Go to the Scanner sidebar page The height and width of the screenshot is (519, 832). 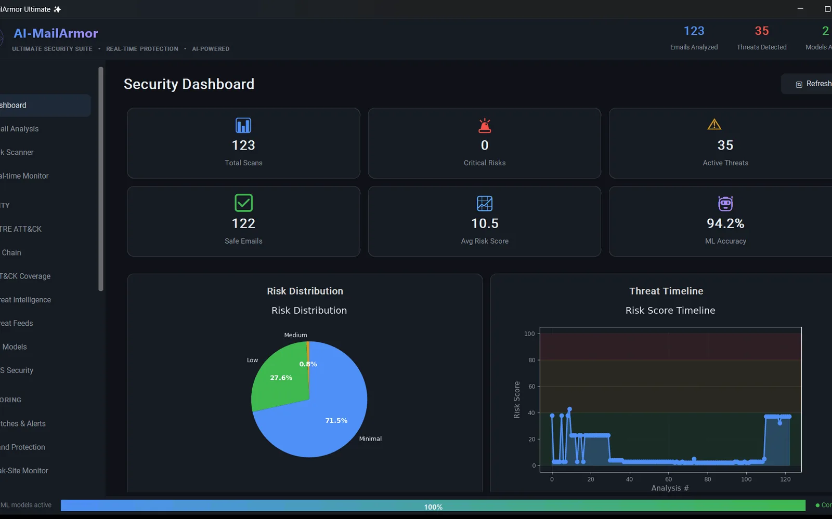pos(45,152)
